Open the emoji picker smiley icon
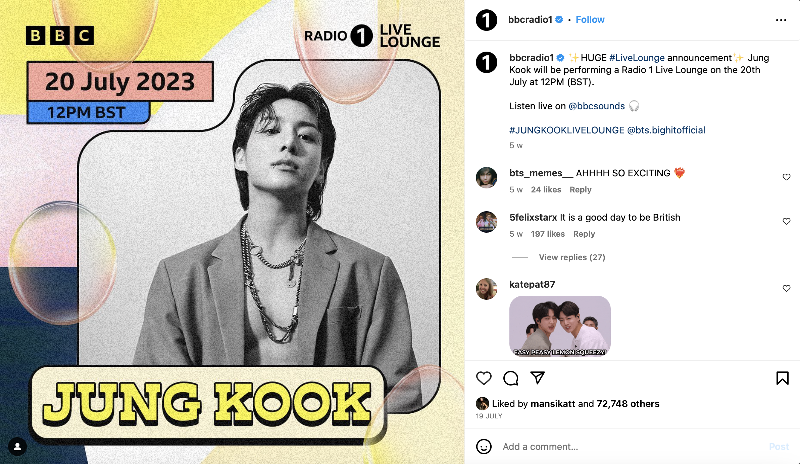The height and width of the screenshot is (464, 800). pyautogui.click(x=484, y=447)
